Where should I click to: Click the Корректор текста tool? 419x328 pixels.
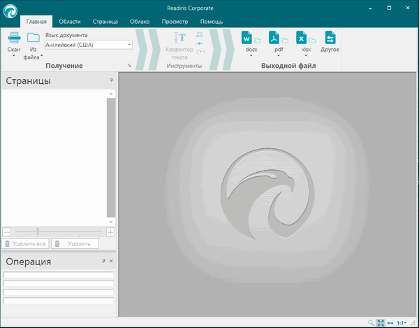pyautogui.click(x=179, y=45)
